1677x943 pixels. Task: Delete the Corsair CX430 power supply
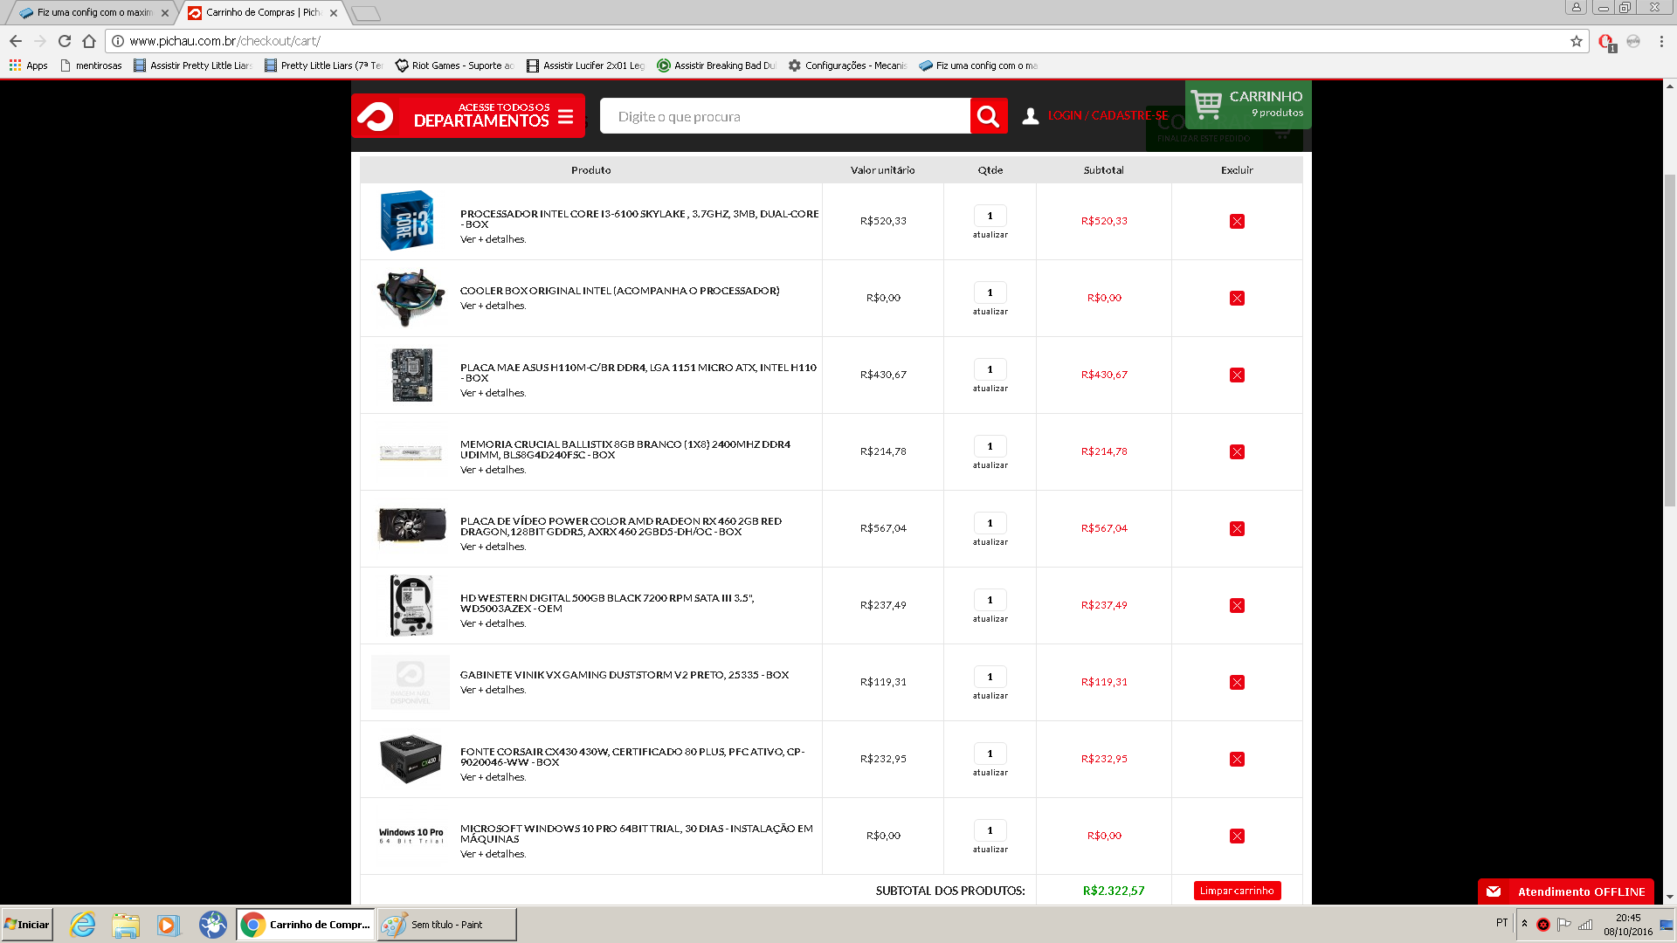[x=1237, y=759]
